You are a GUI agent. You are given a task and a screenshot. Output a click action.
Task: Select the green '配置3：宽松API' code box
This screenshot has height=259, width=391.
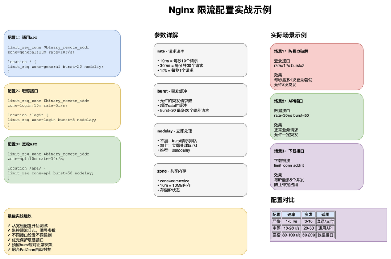62,160
